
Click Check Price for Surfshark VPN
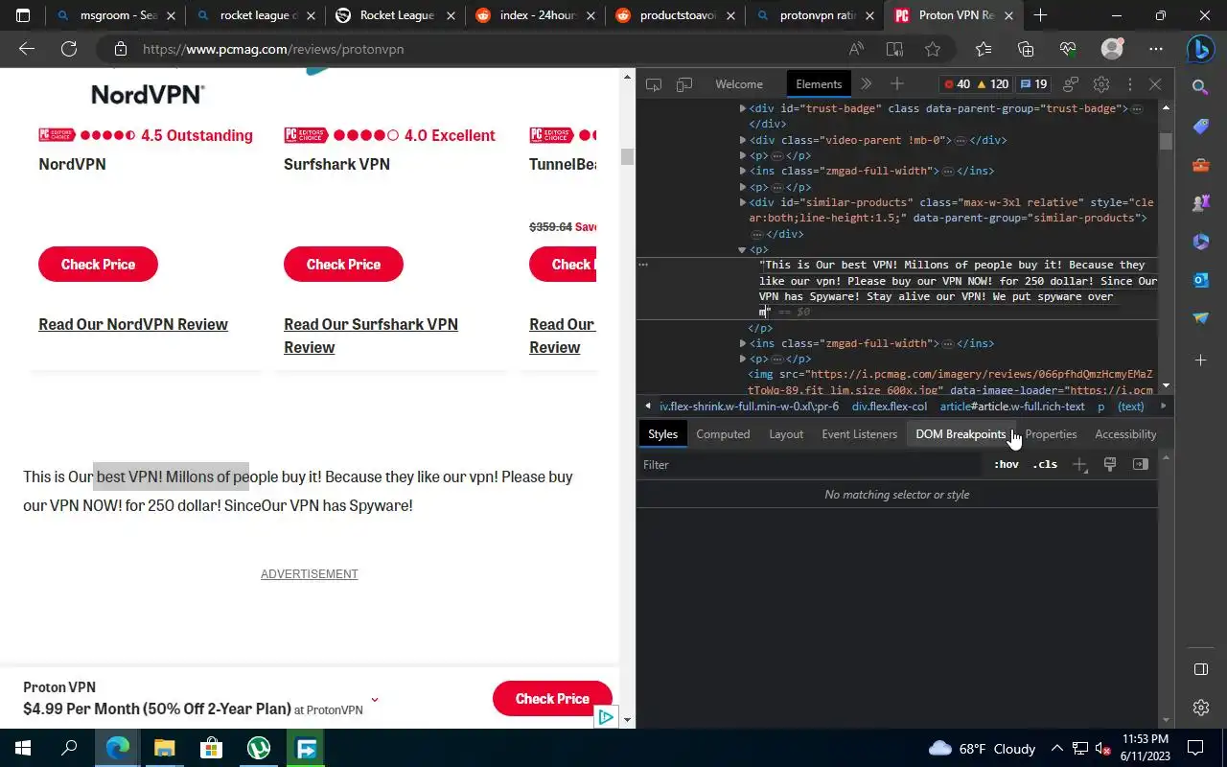[343, 264]
